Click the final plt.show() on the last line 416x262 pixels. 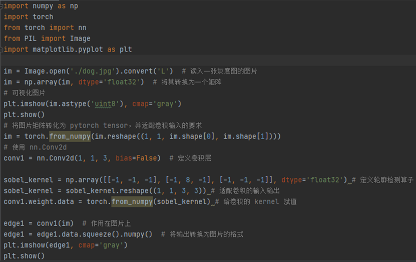24,256
